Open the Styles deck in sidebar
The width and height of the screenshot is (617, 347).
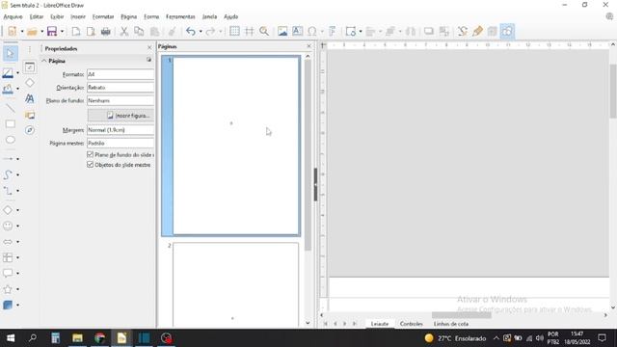pyautogui.click(x=30, y=98)
